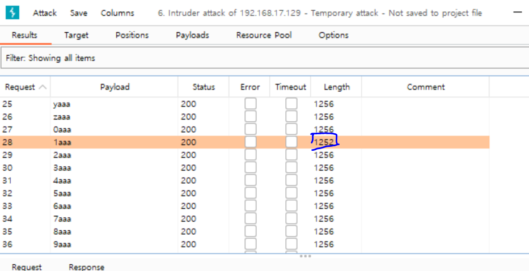Sort by the Length column header
This screenshot has width=529, height=271.
coord(337,87)
